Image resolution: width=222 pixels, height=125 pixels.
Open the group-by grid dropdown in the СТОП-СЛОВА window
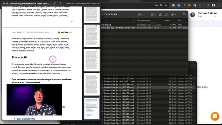pos(153,15)
